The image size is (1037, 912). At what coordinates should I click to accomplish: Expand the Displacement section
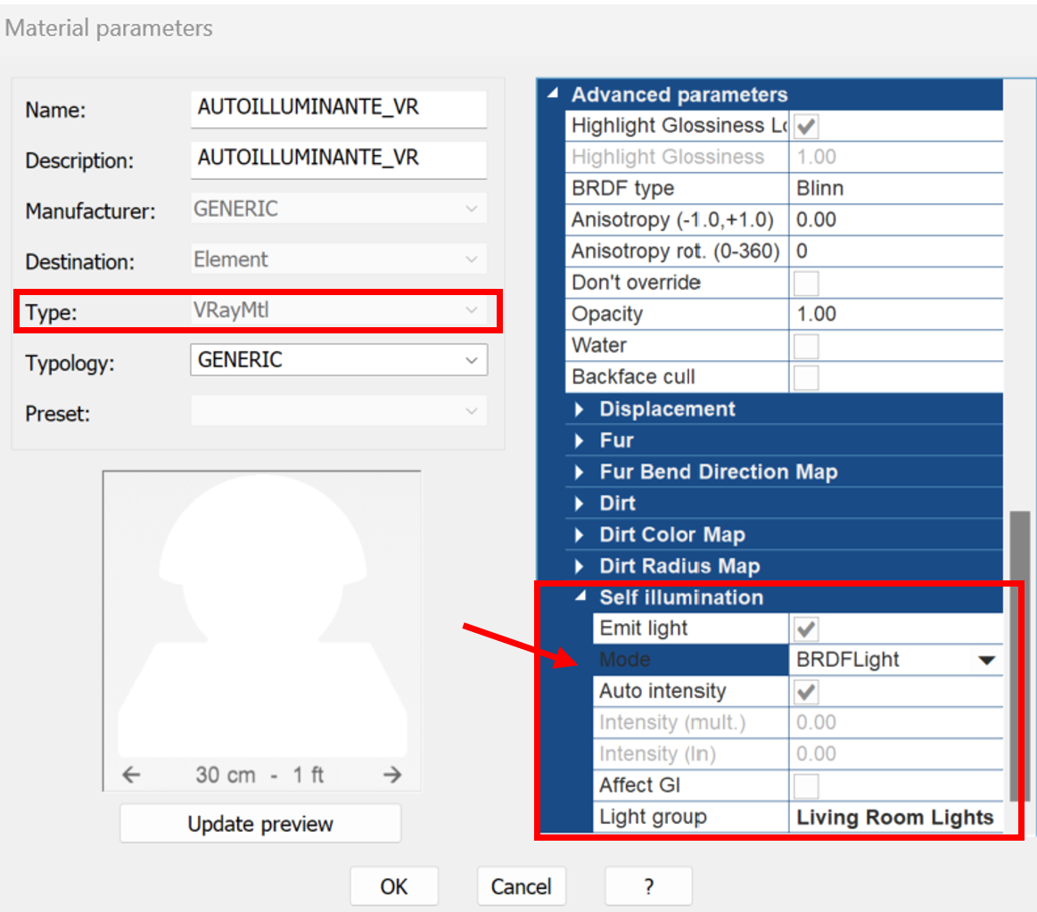click(580, 409)
